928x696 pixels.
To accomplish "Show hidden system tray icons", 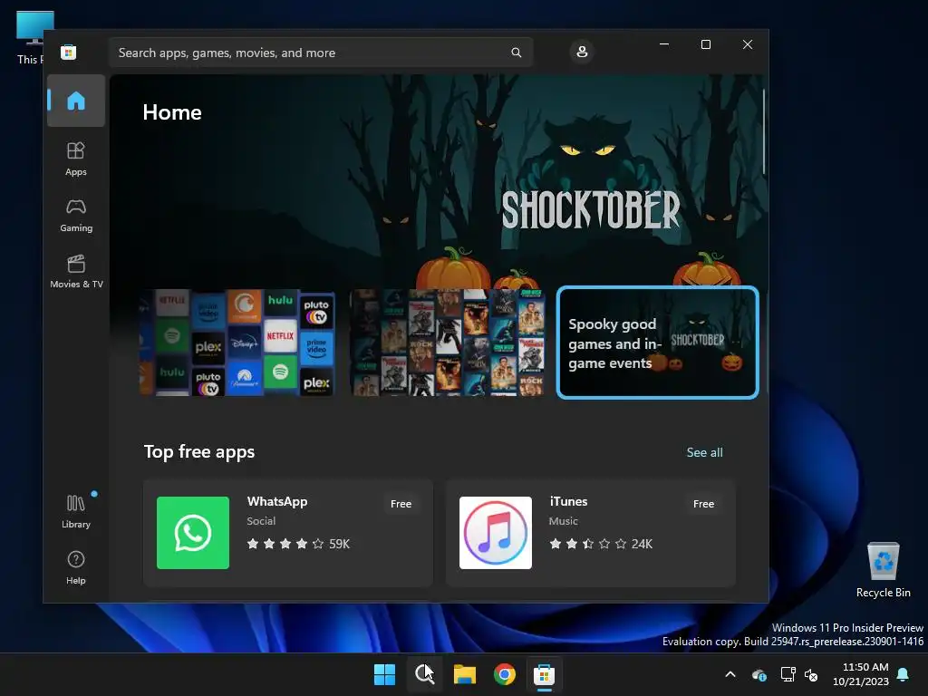I will [x=730, y=674].
